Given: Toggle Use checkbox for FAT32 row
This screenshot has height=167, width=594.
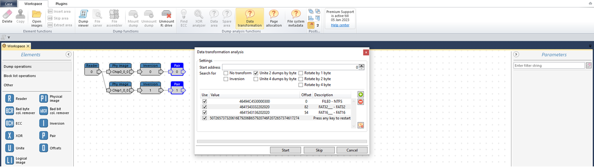Looking at the screenshot, I should (x=205, y=107).
